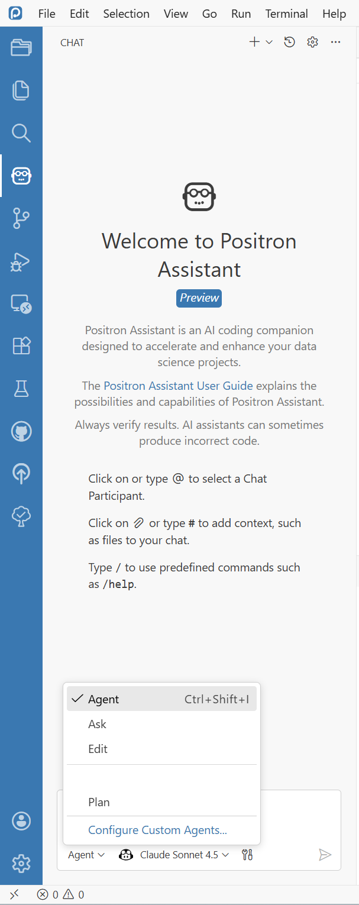Open the Positron Assistant User Guide link
This screenshot has height=905, width=359.
tap(178, 386)
